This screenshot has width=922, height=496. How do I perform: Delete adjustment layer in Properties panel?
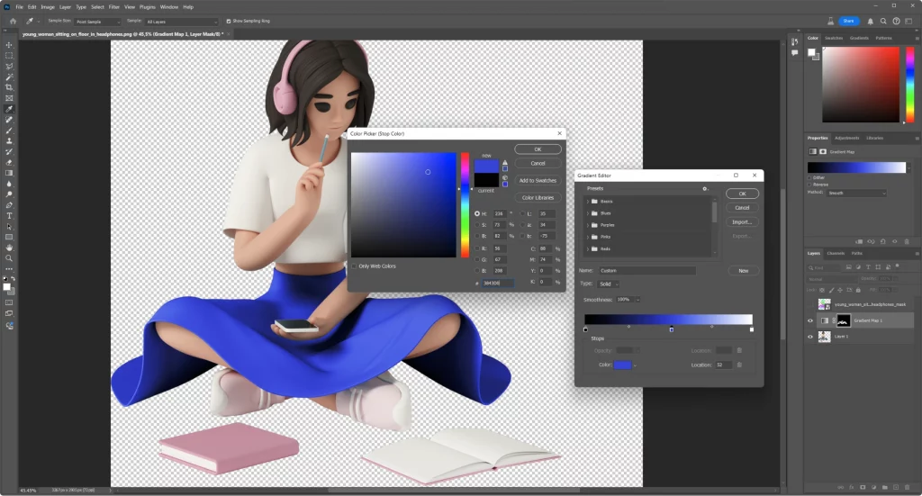[907, 241]
